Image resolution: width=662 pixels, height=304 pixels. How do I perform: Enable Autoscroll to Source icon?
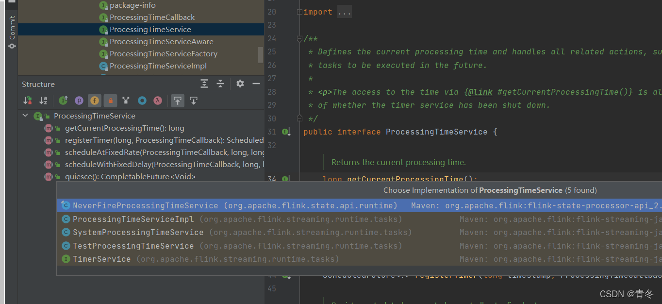point(178,101)
